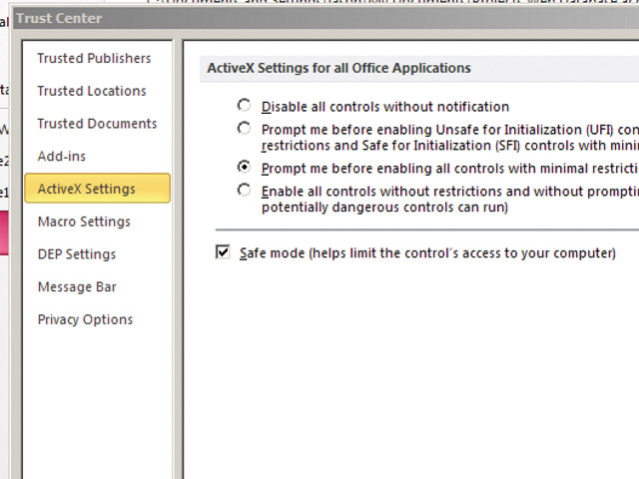Toggle the Safe mode checkbox
Image resolution: width=639 pixels, height=479 pixels.
click(x=223, y=252)
